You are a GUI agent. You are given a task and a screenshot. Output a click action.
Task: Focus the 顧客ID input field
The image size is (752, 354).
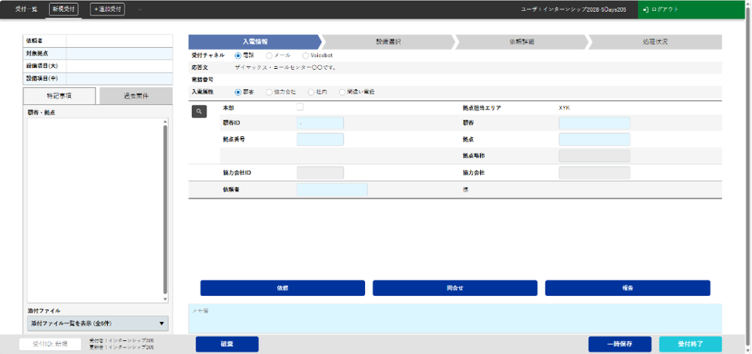320,123
